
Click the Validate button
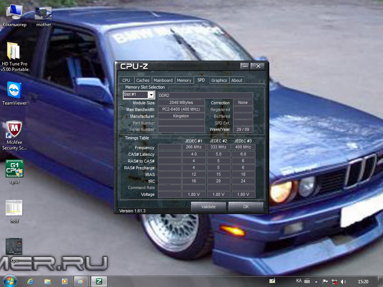208,206
